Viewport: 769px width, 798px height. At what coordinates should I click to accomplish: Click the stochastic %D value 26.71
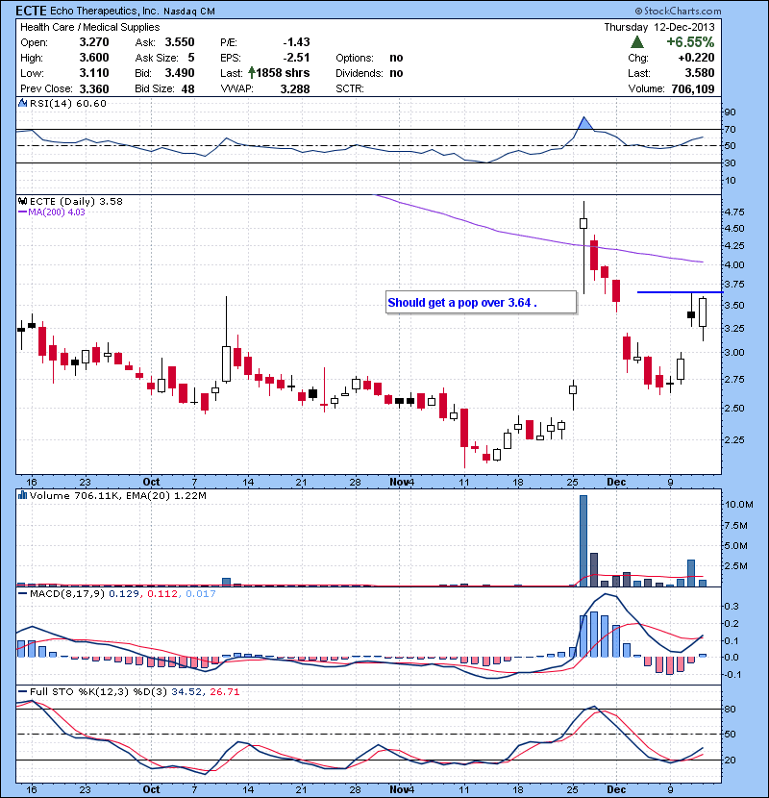[x=224, y=691]
